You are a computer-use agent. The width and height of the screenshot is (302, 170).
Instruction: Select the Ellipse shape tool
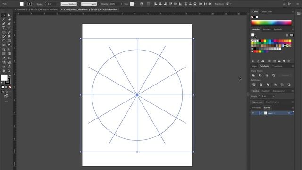tap(4, 32)
